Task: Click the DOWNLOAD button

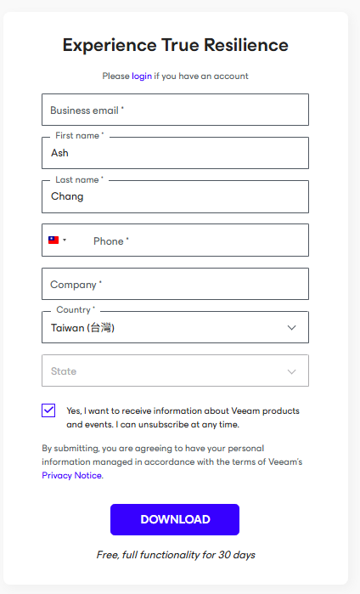Action: point(175,519)
